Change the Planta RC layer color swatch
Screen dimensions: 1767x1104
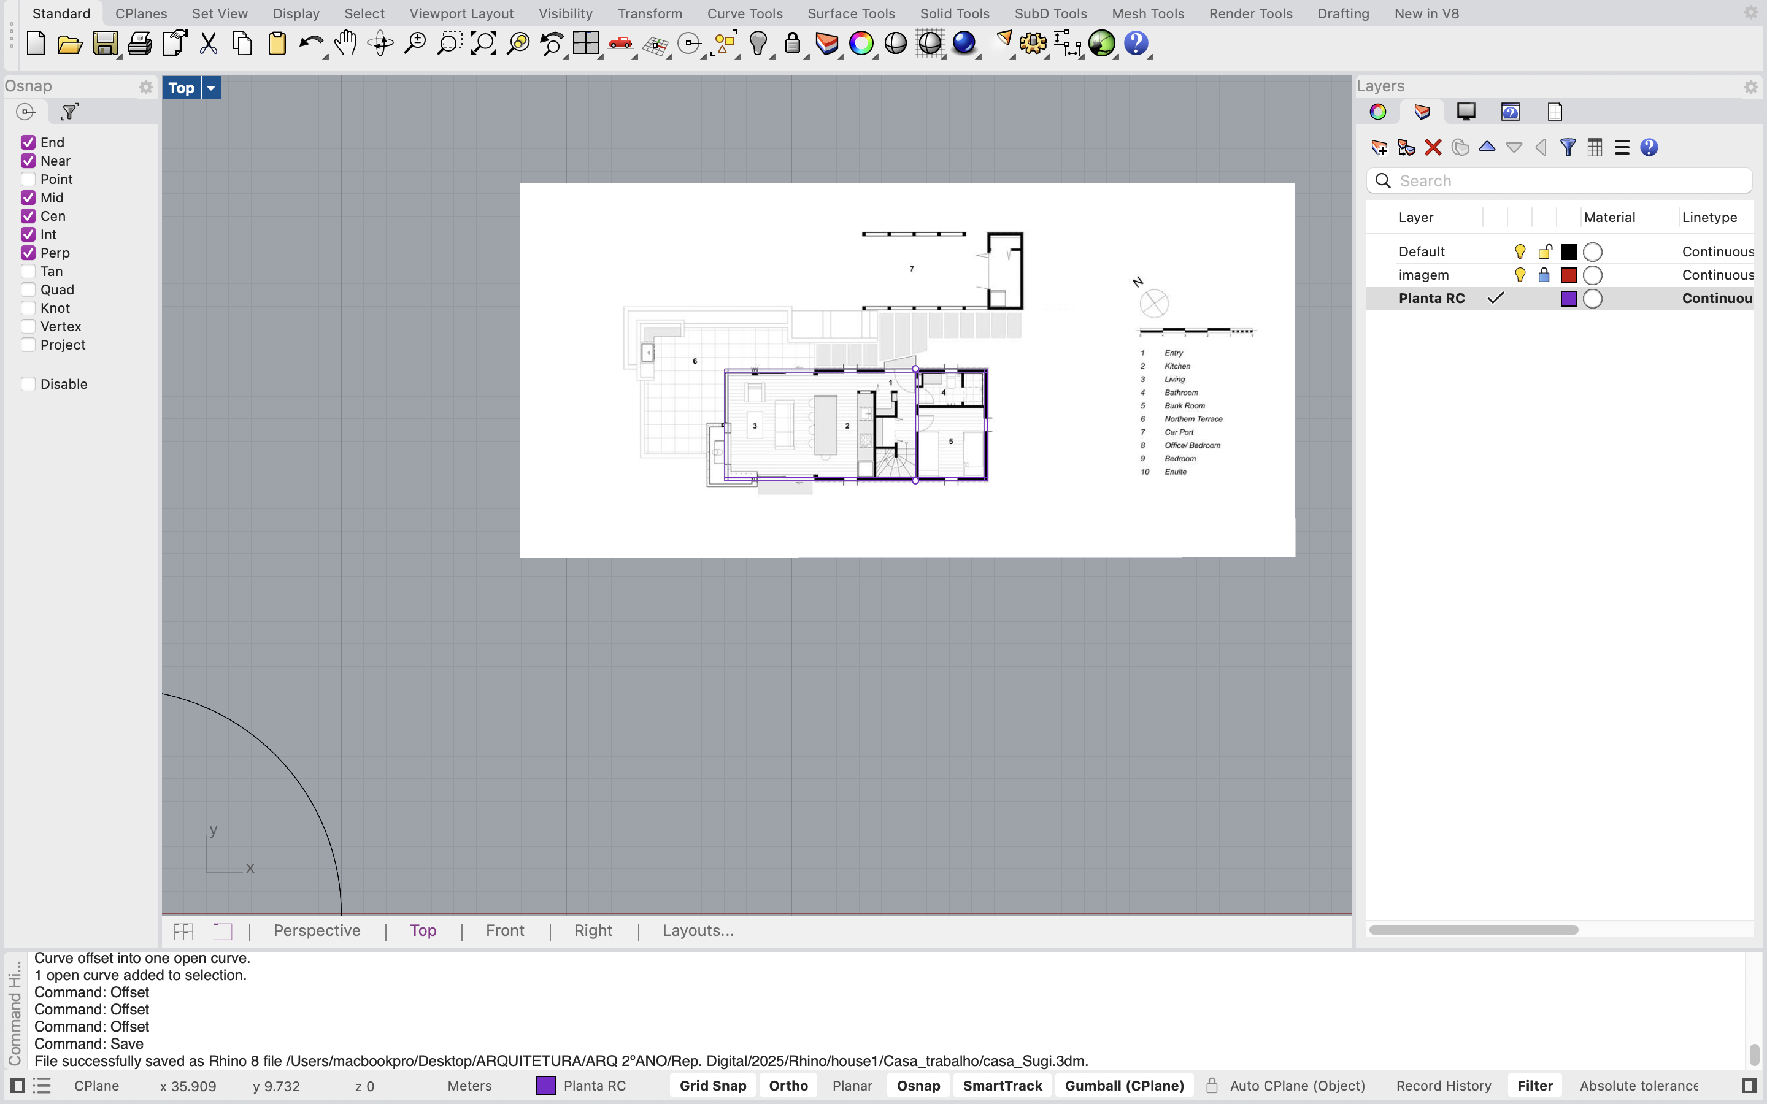click(x=1569, y=298)
